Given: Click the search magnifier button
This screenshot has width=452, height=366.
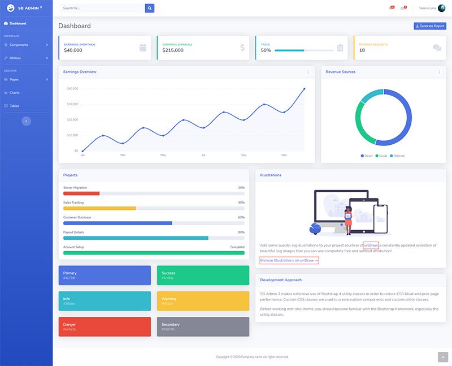Looking at the screenshot, I should click(x=149, y=8).
